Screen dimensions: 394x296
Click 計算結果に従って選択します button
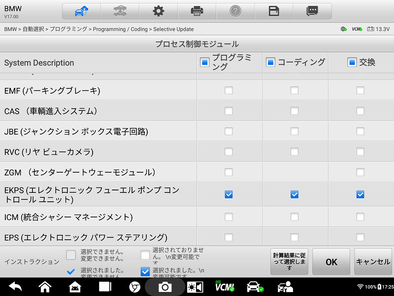pyautogui.click(x=289, y=262)
